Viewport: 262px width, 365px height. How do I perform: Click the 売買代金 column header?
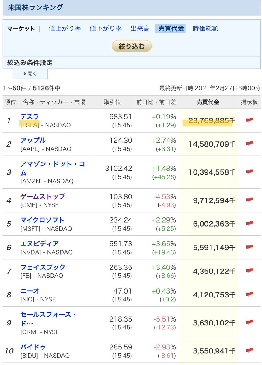click(208, 102)
